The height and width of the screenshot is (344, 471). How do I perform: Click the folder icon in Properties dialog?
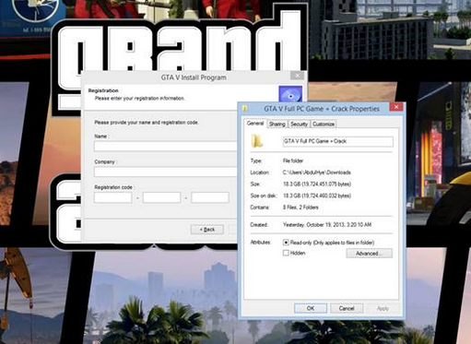click(x=257, y=141)
